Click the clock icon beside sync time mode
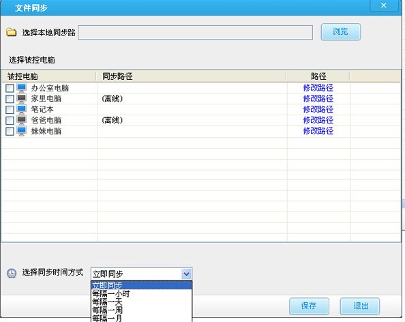 (x=12, y=273)
